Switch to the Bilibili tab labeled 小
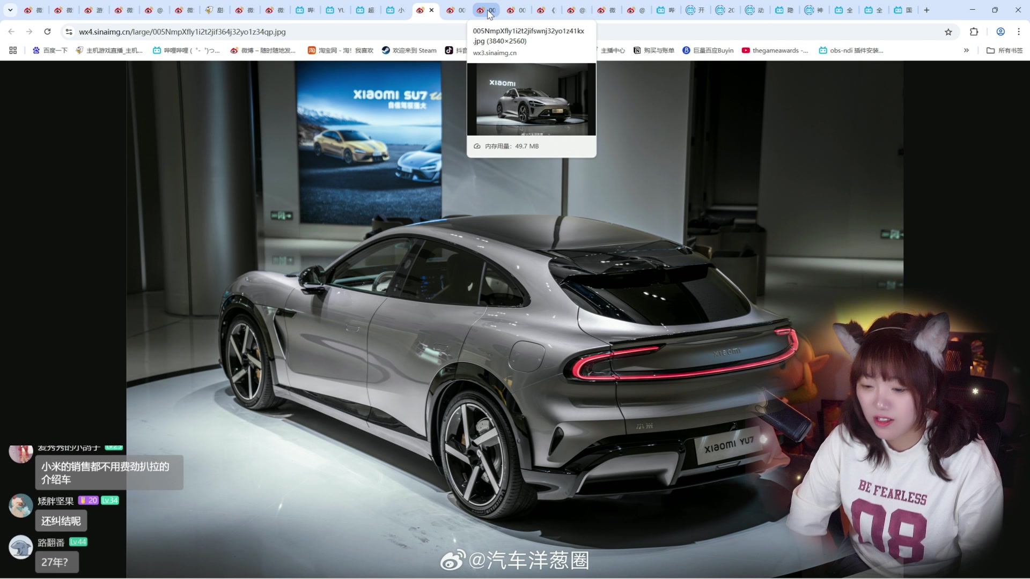The height and width of the screenshot is (579, 1030). pos(395,10)
